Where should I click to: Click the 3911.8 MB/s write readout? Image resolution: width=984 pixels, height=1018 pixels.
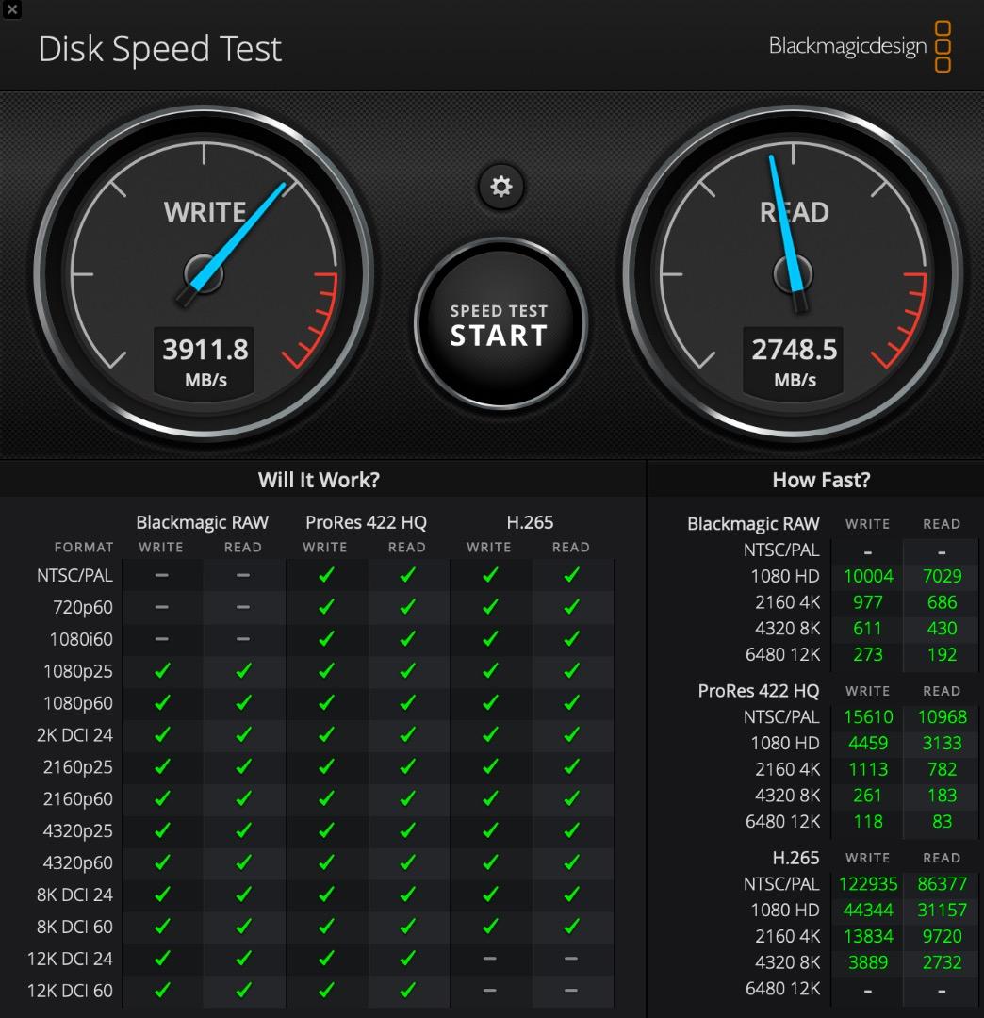[205, 362]
